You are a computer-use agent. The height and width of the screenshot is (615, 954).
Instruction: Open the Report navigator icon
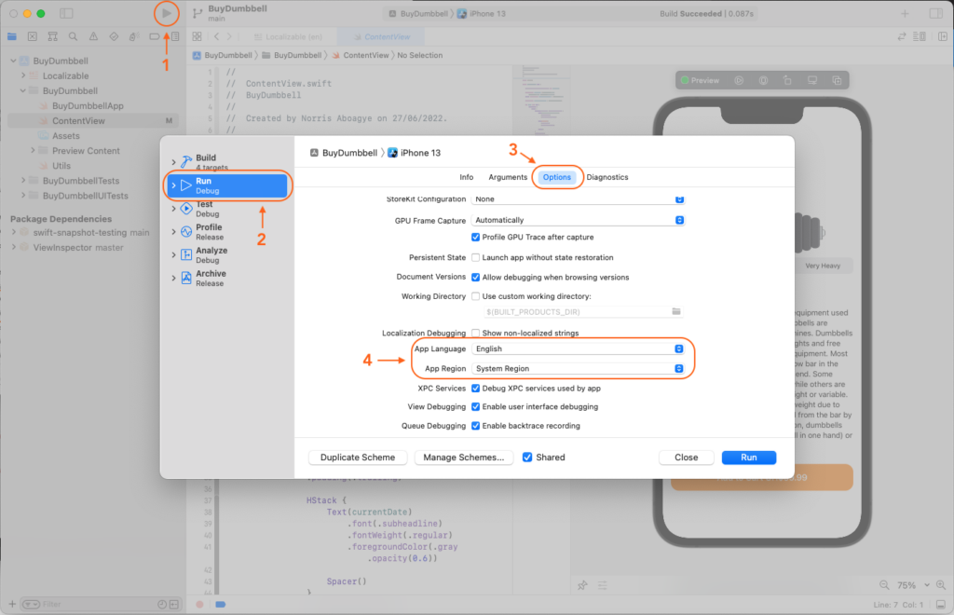pos(175,36)
